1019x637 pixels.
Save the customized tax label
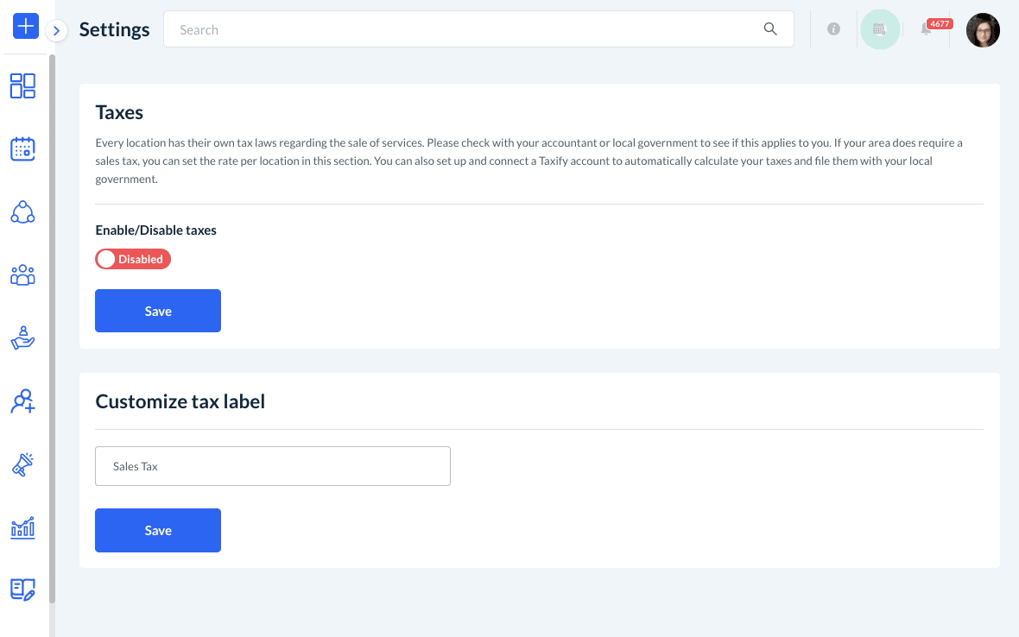(x=158, y=530)
